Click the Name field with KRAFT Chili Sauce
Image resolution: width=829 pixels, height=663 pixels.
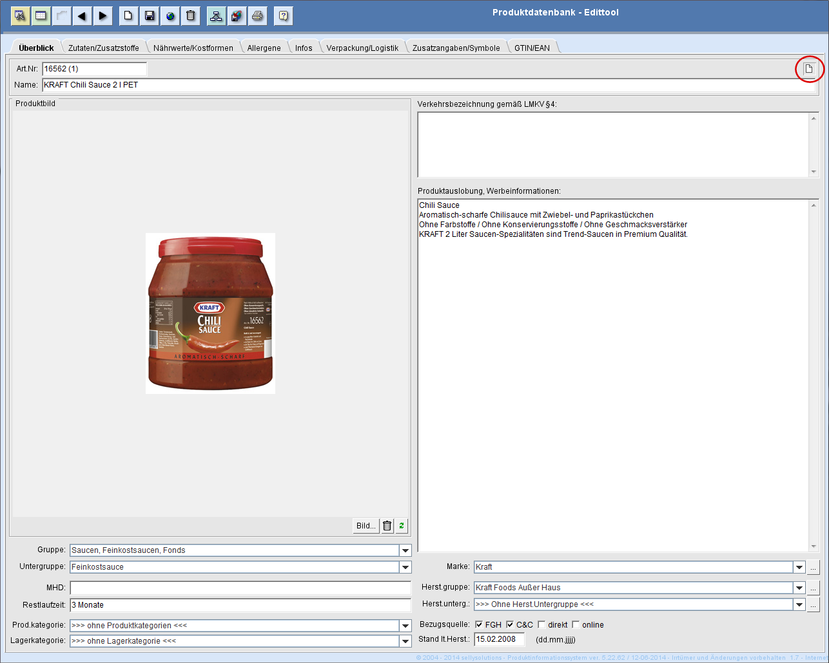pyautogui.click(x=430, y=85)
